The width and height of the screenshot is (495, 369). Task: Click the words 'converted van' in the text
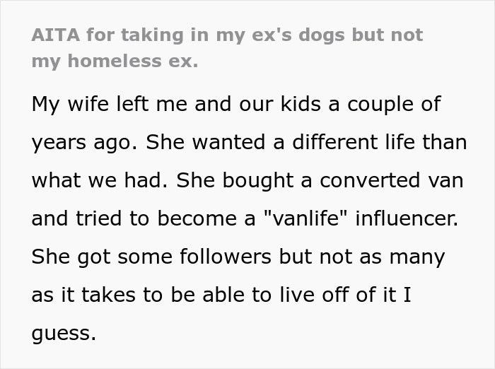coord(392,180)
